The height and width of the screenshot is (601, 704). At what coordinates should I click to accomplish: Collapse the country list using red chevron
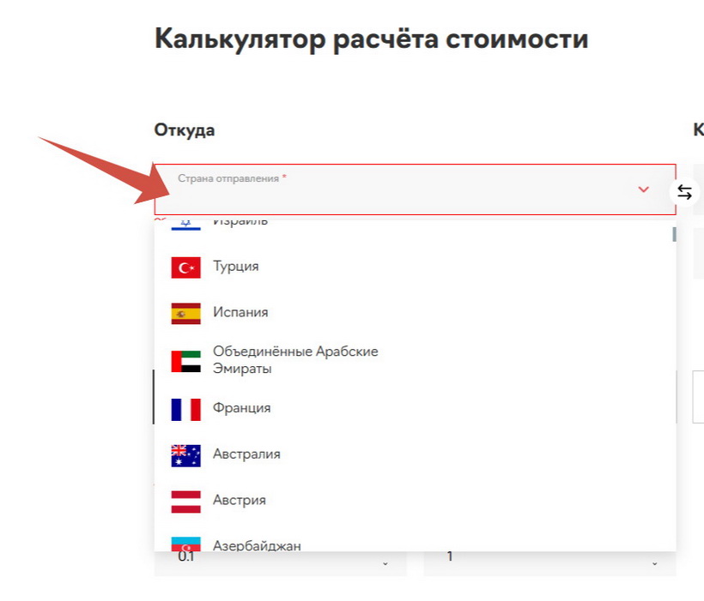(644, 189)
